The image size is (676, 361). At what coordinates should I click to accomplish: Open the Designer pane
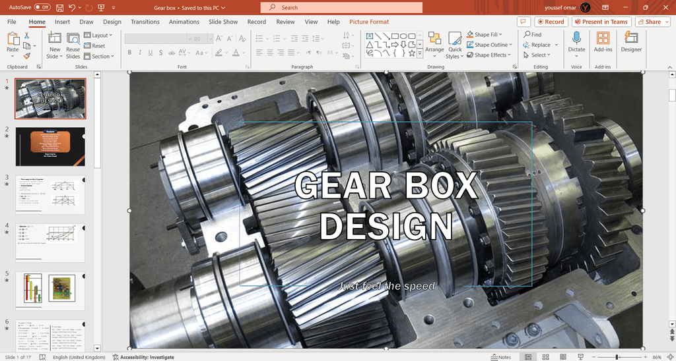click(631, 42)
